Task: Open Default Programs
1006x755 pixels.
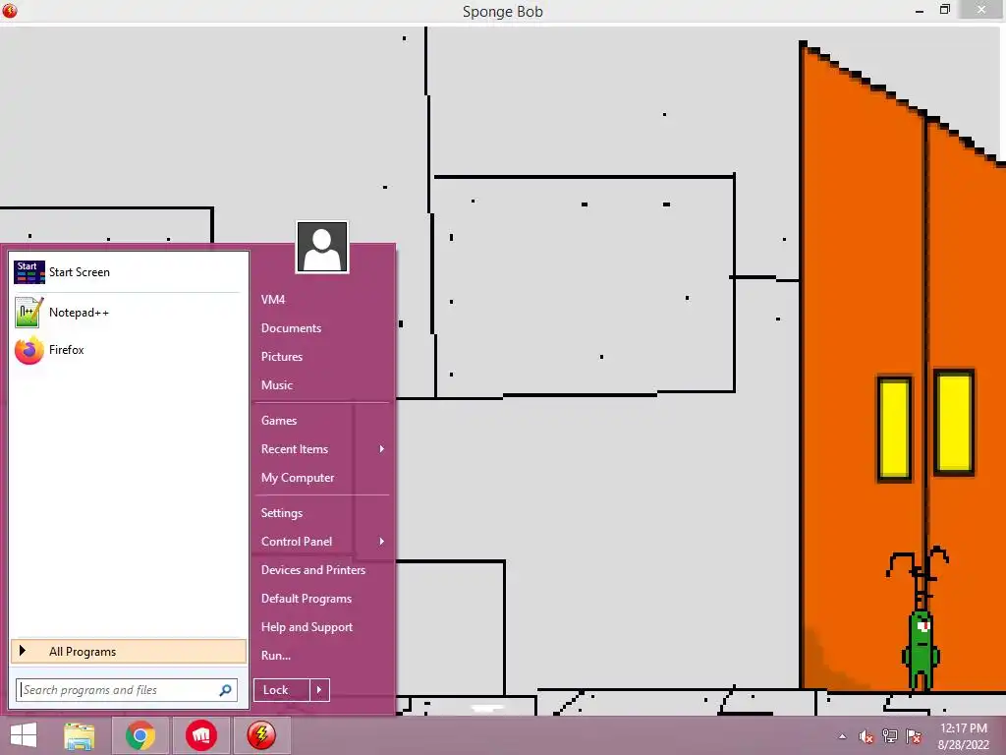Action: pyautogui.click(x=307, y=599)
